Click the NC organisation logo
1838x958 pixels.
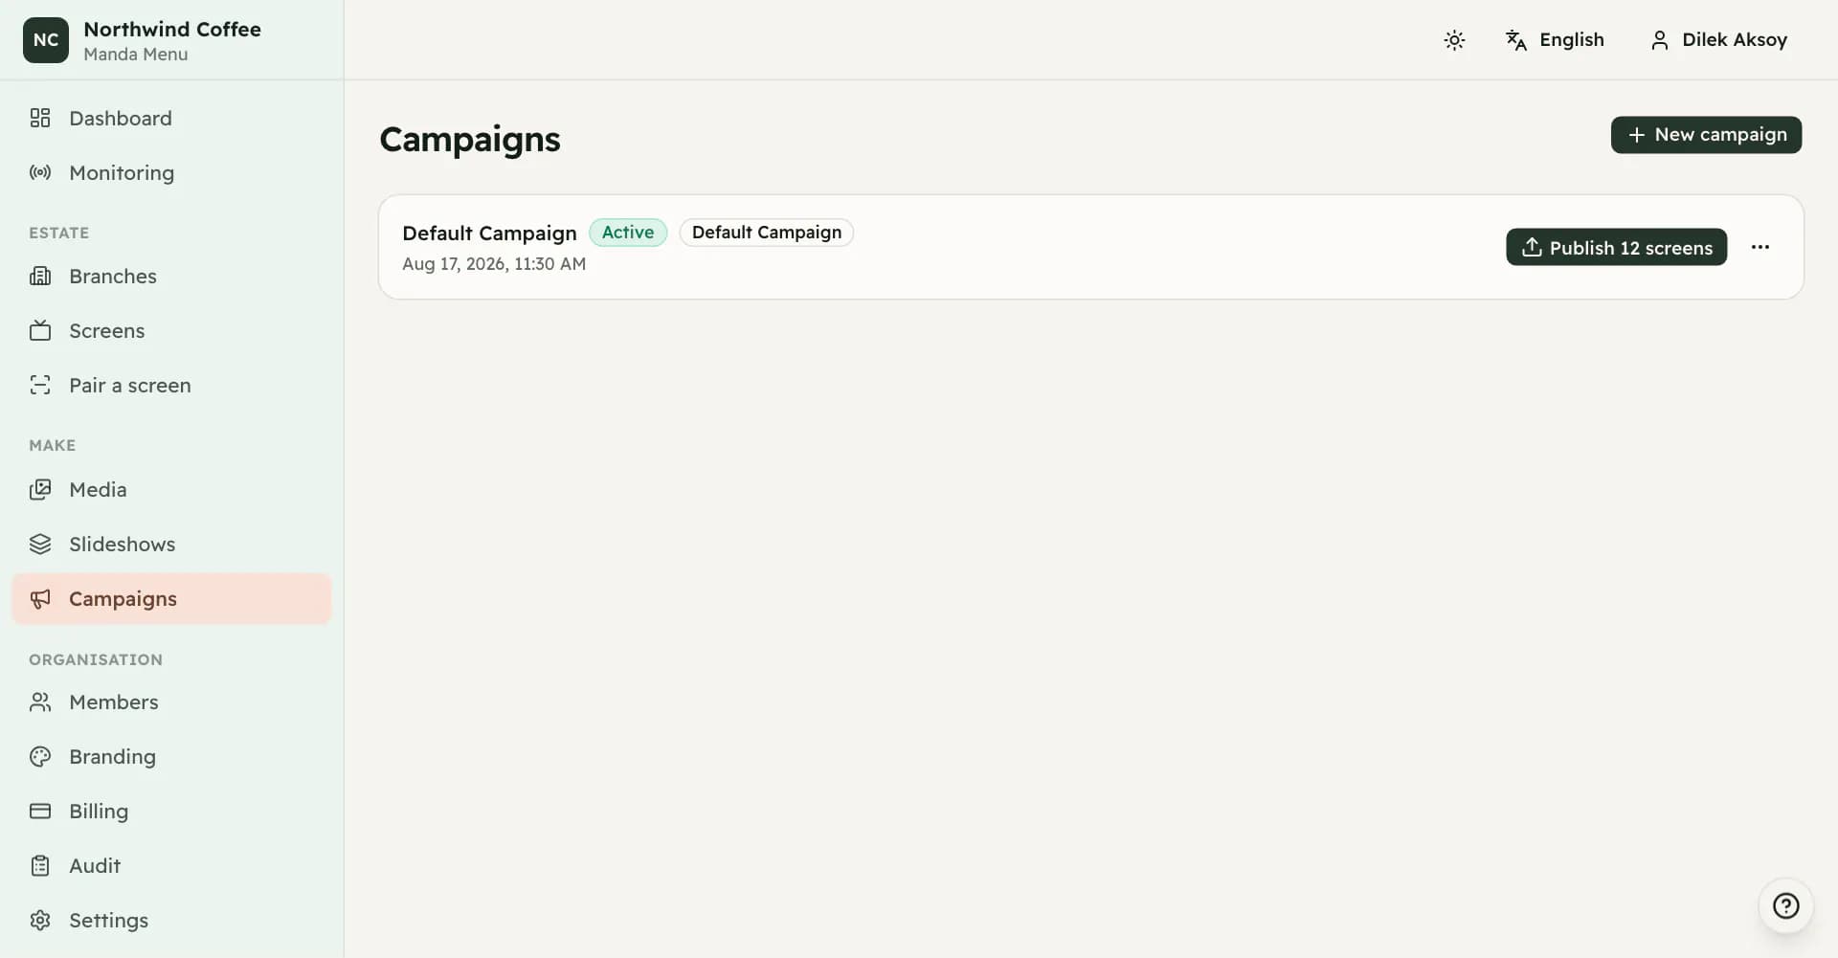click(46, 40)
